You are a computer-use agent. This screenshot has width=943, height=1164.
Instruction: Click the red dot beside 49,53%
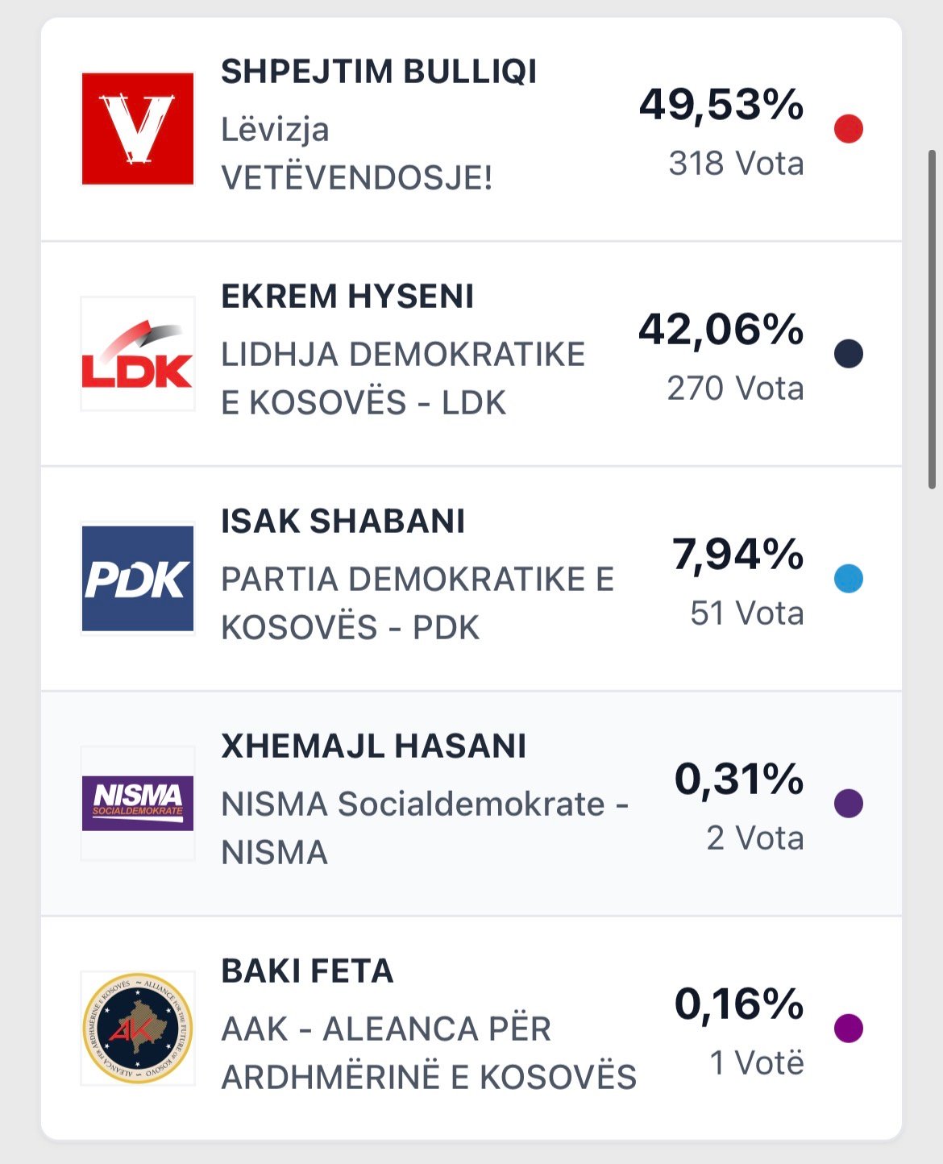(849, 129)
